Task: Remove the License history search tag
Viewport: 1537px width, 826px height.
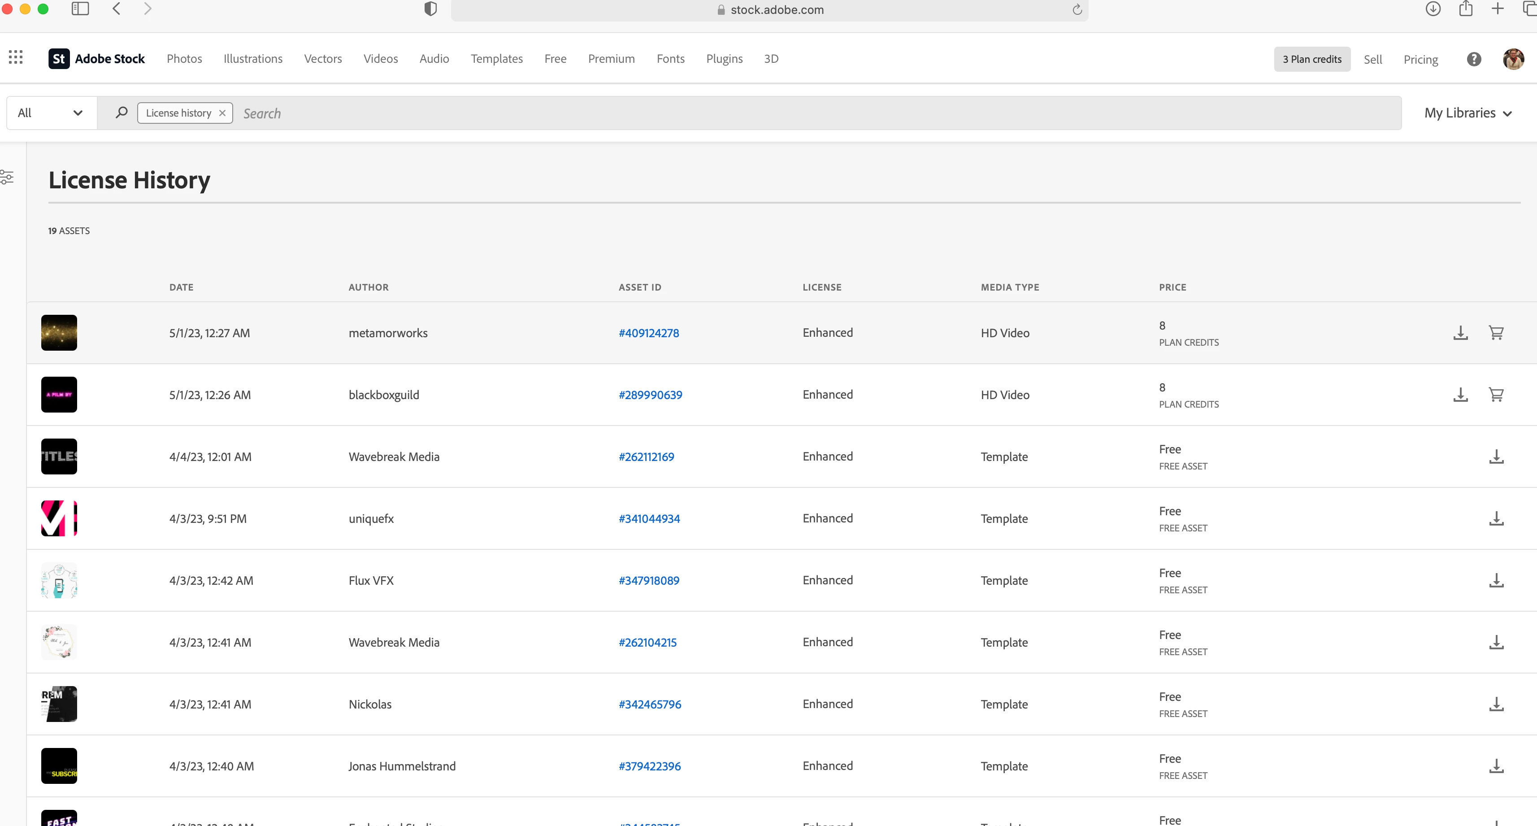Action: point(222,113)
